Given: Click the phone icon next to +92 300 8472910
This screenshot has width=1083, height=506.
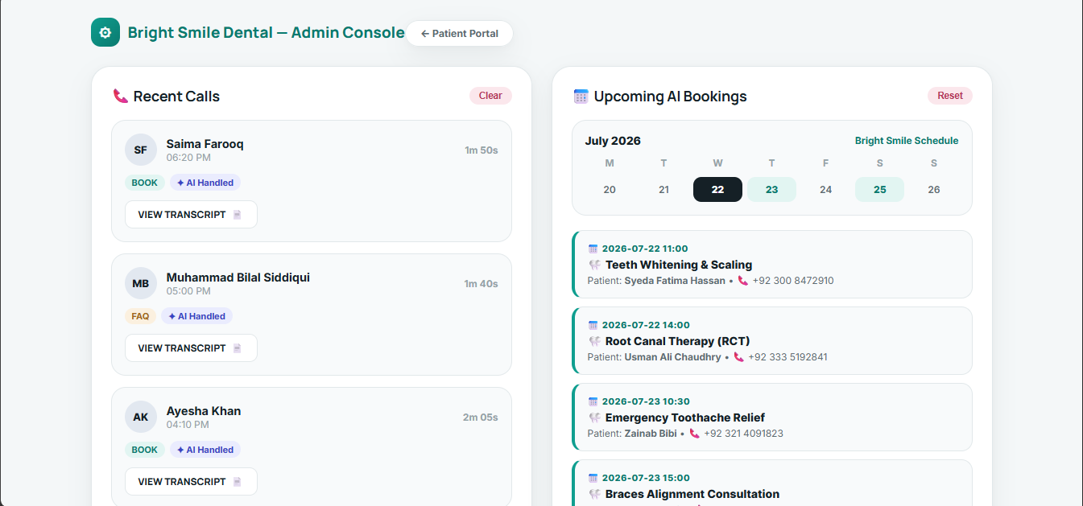Looking at the screenshot, I should coord(743,281).
